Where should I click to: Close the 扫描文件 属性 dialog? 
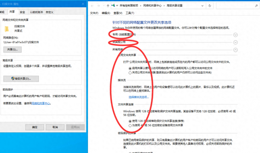click(x=83, y=4)
